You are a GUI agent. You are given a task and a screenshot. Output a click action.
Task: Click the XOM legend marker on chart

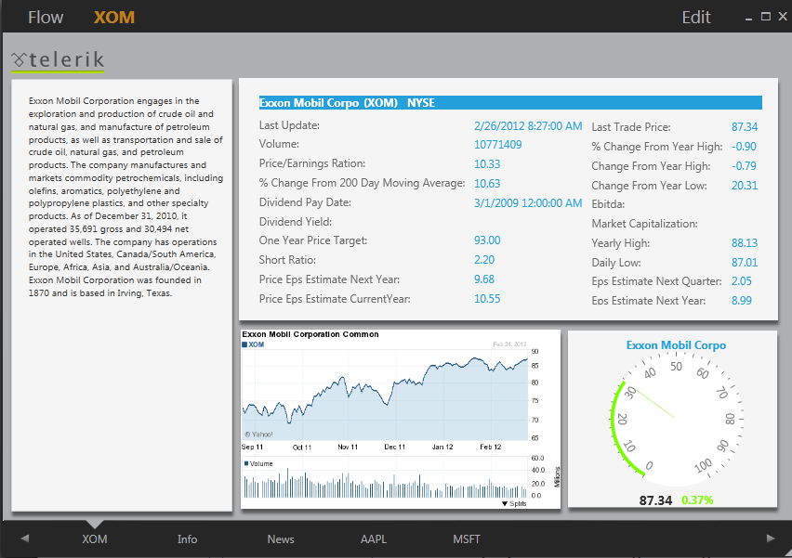pos(244,344)
